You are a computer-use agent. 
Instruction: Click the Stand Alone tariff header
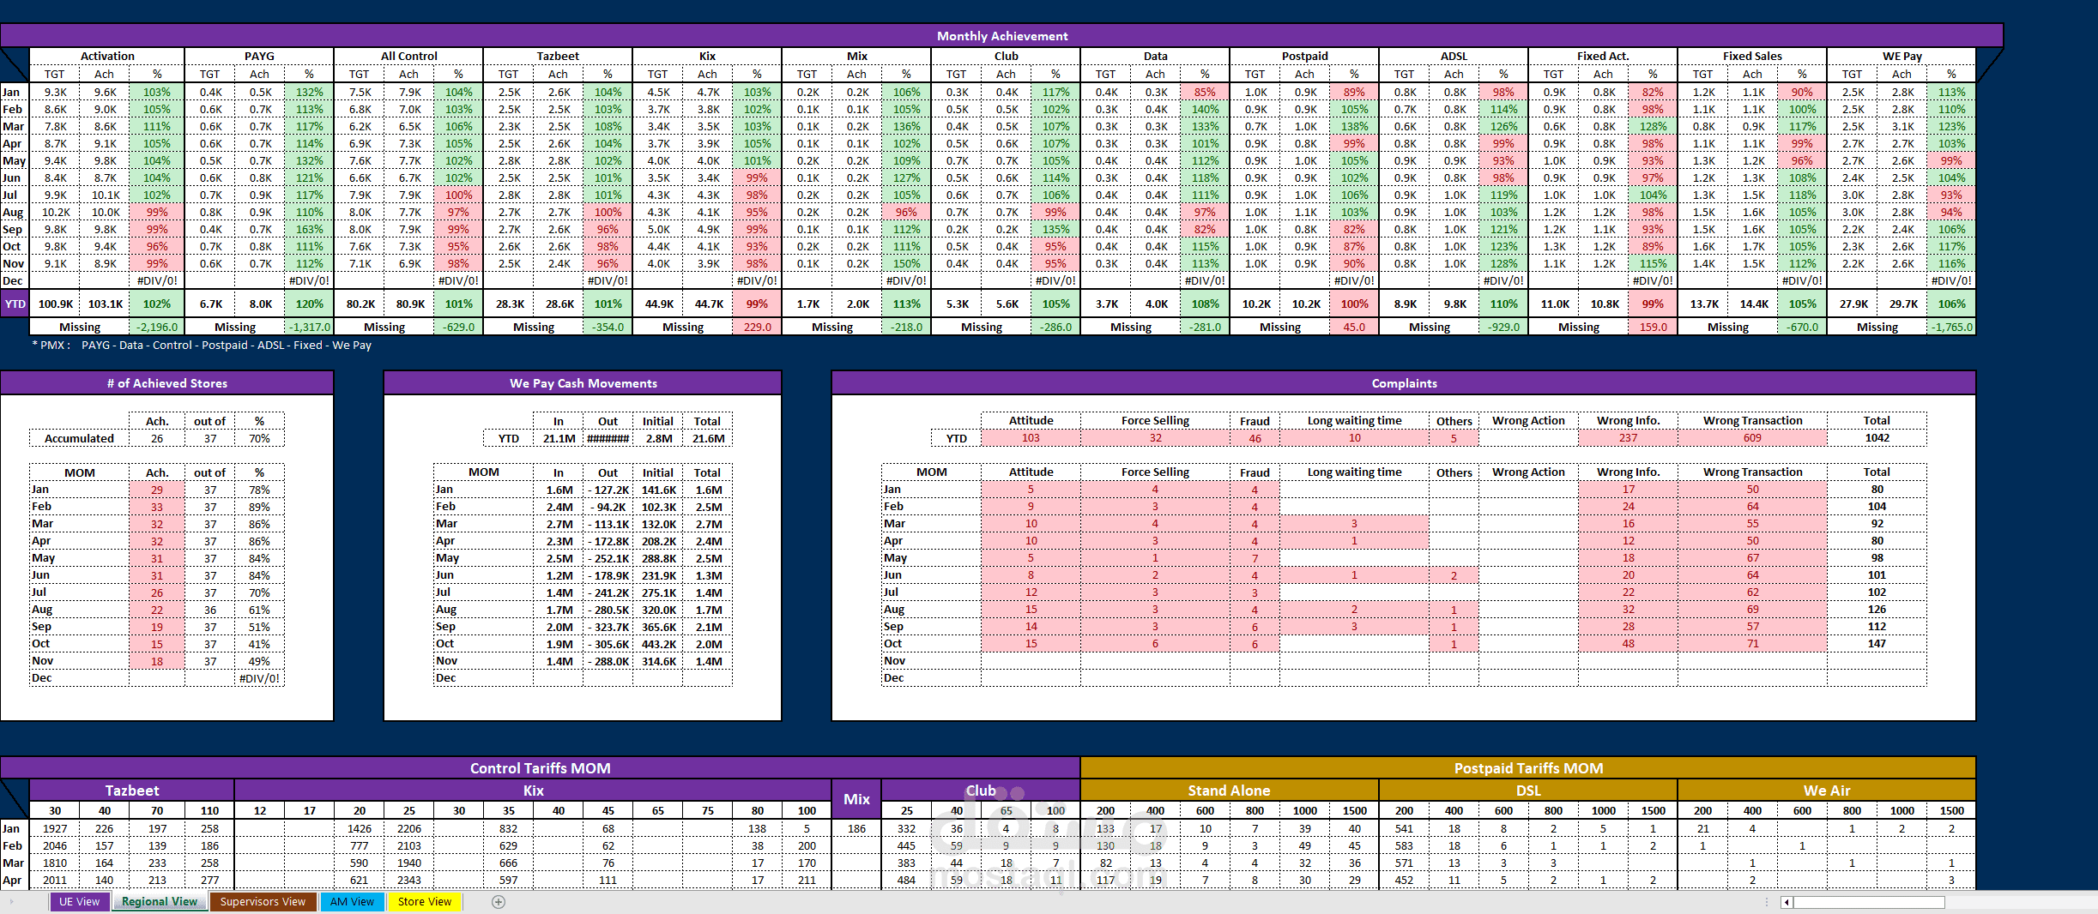tap(1229, 791)
